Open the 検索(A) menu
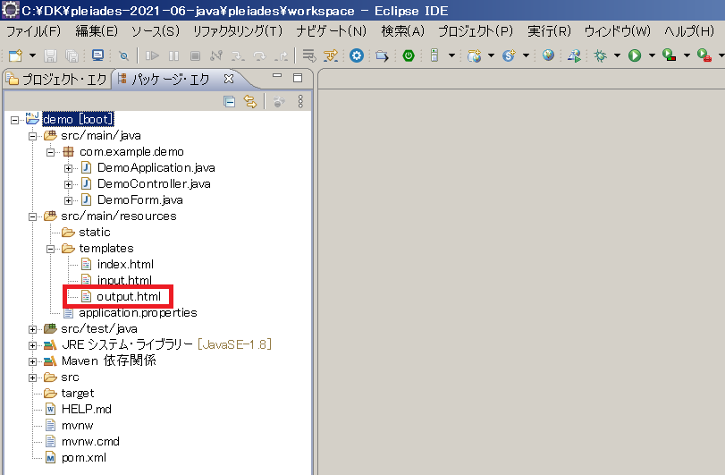The image size is (725, 475). tap(402, 31)
